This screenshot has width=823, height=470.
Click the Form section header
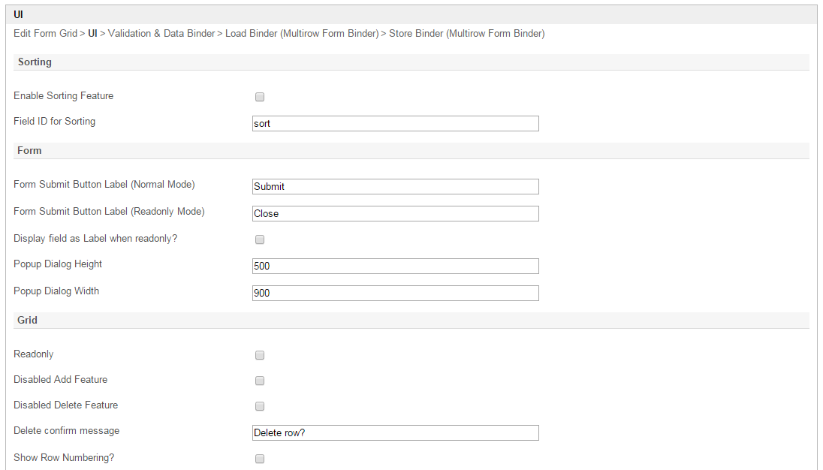point(29,151)
